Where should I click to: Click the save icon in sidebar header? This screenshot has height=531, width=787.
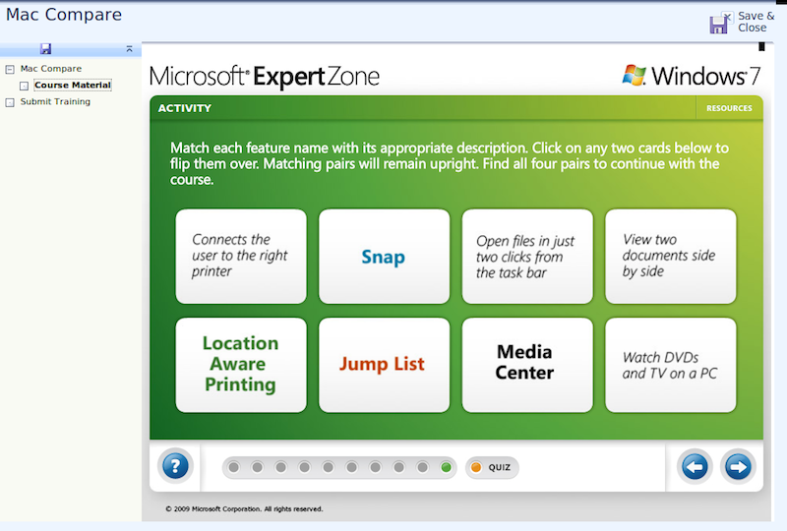[x=45, y=49]
